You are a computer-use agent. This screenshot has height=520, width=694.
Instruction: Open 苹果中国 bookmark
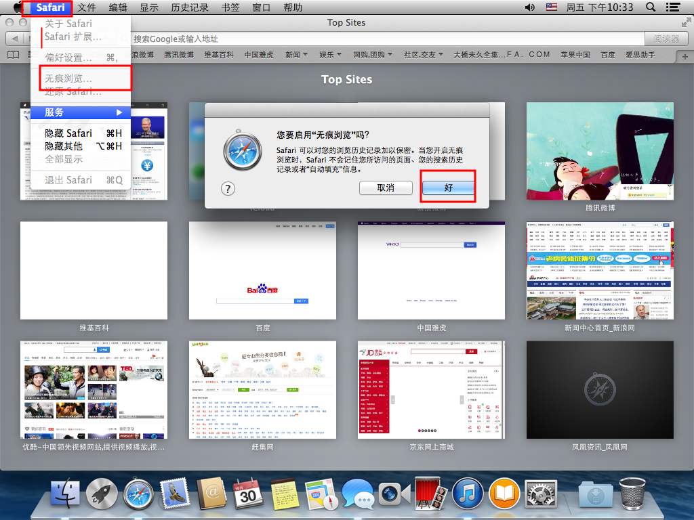575,54
